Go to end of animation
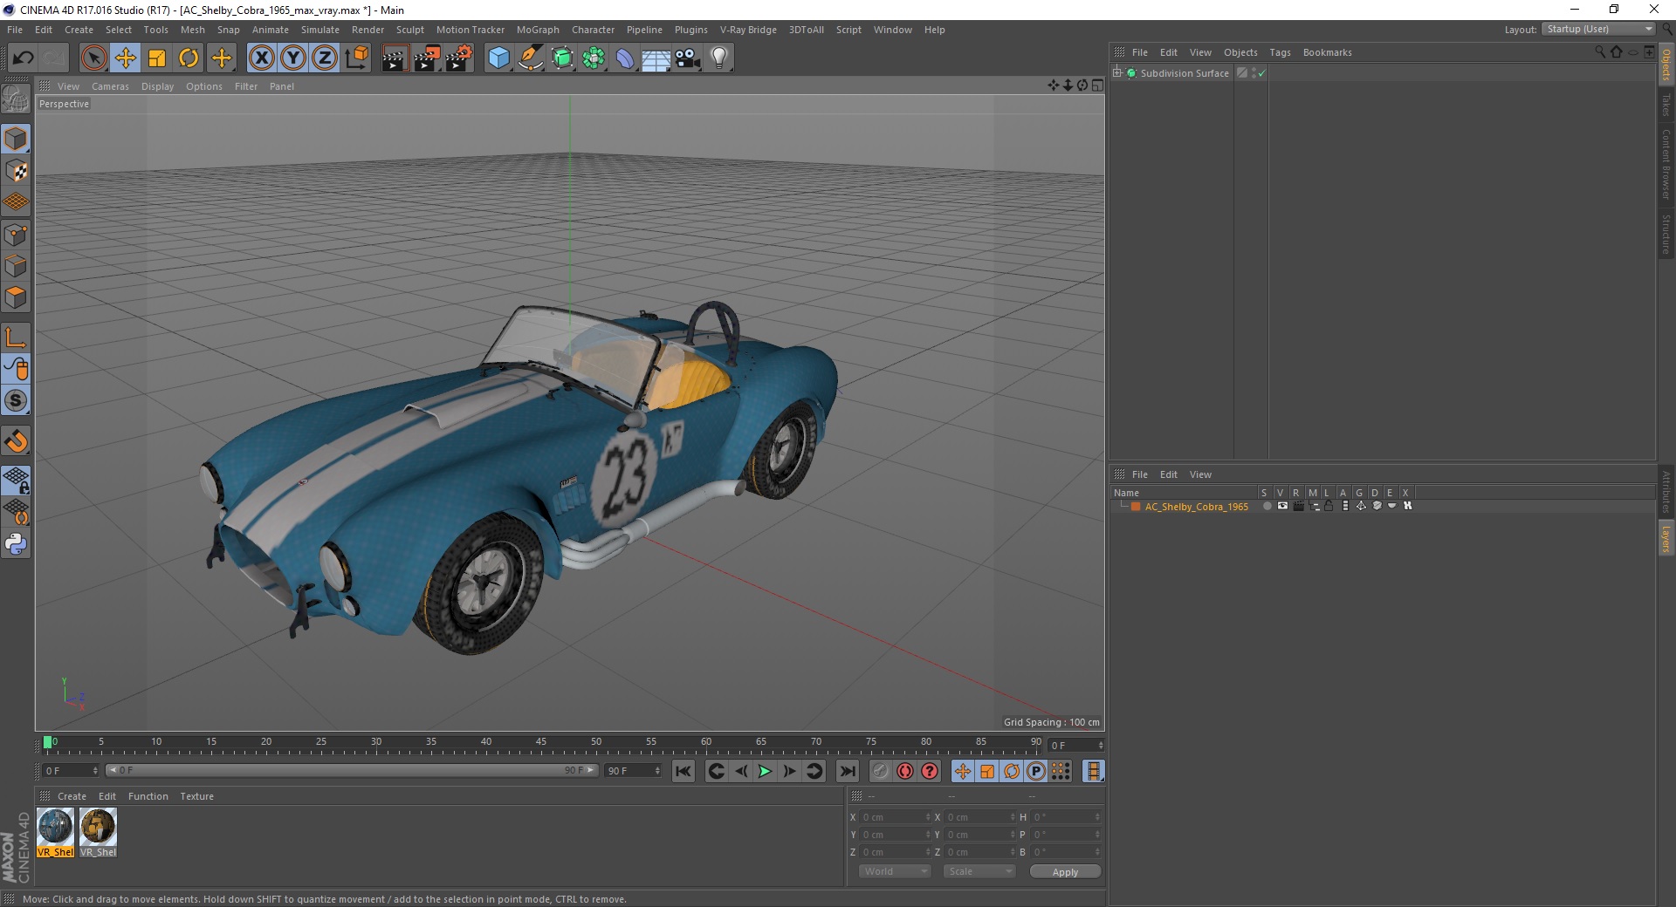The image size is (1676, 907). (847, 771)
